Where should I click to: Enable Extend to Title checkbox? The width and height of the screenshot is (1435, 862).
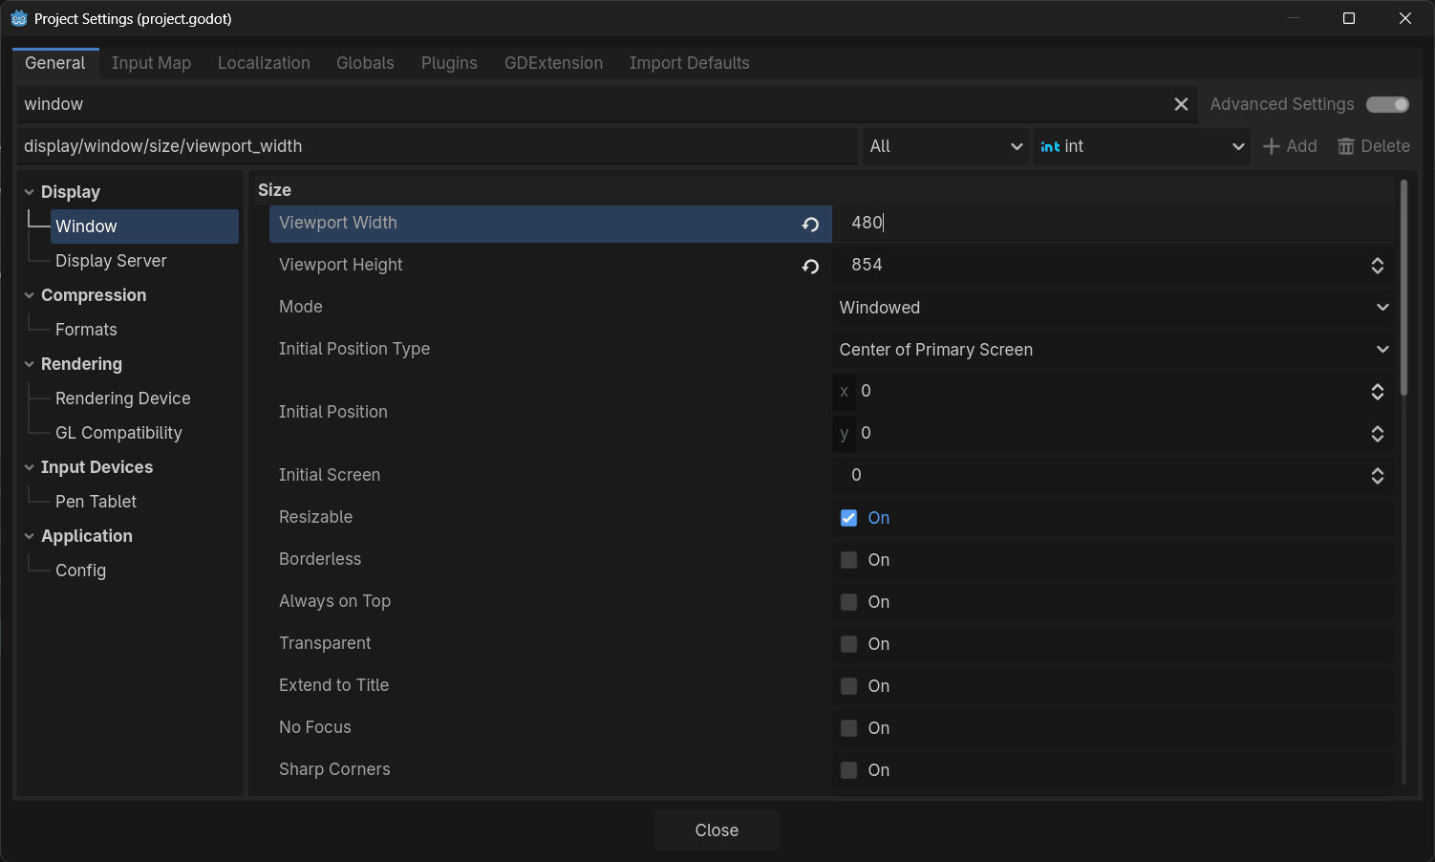point(848,686)
